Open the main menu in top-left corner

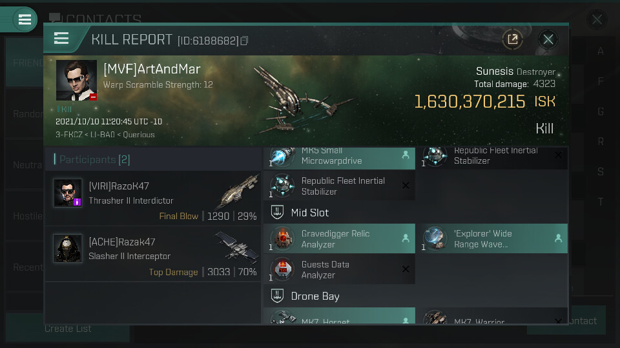pyautogui.click(x=25, y=19)
